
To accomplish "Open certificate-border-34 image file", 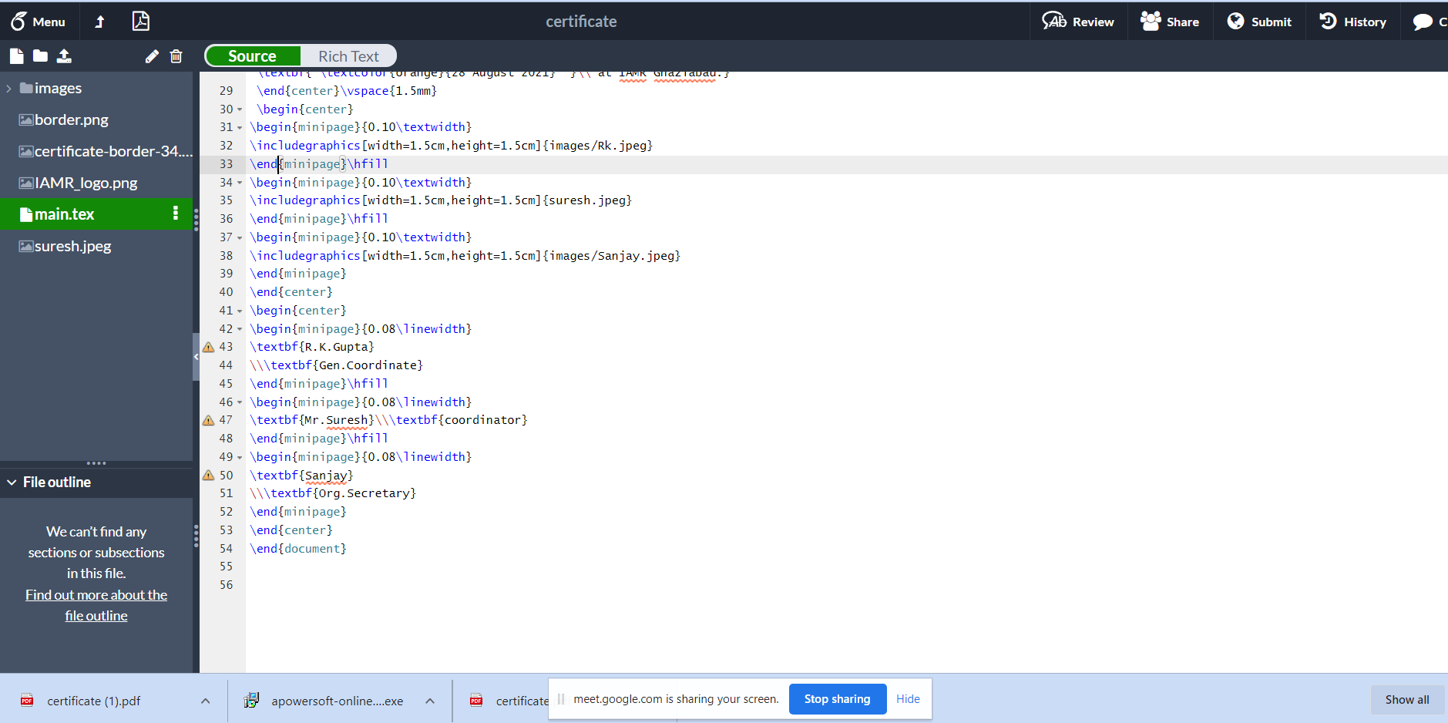I will [x=106, y=151].
